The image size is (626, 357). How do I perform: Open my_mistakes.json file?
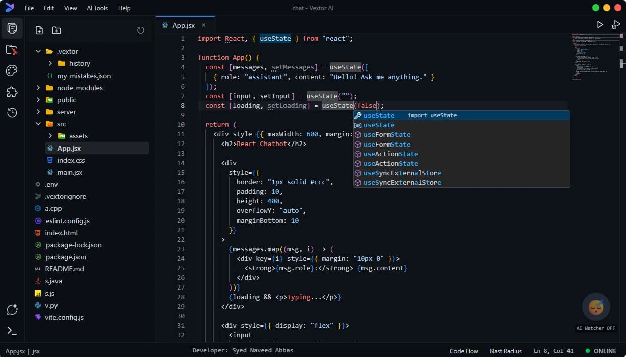84,76
